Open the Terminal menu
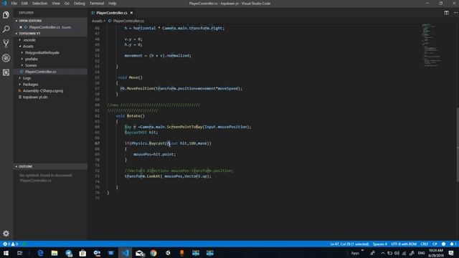This screenshot has height=258, width=459. pos(97,3)
